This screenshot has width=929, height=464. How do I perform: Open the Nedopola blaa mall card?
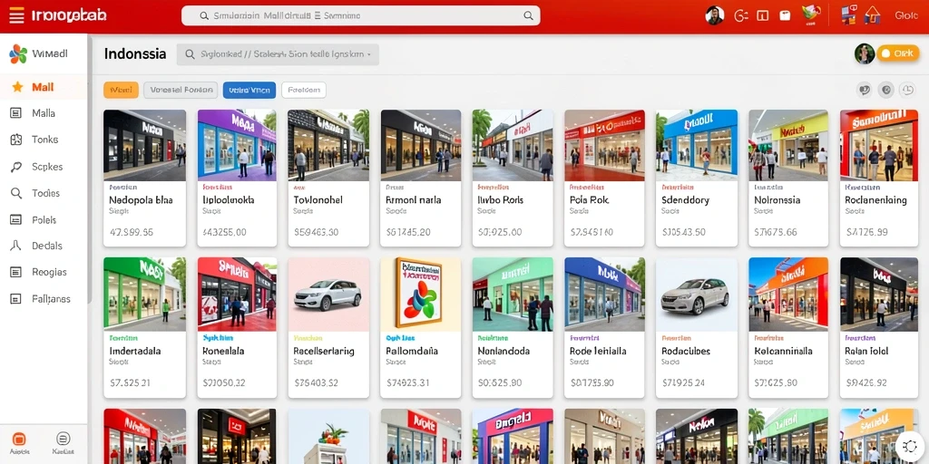[144, 178]
